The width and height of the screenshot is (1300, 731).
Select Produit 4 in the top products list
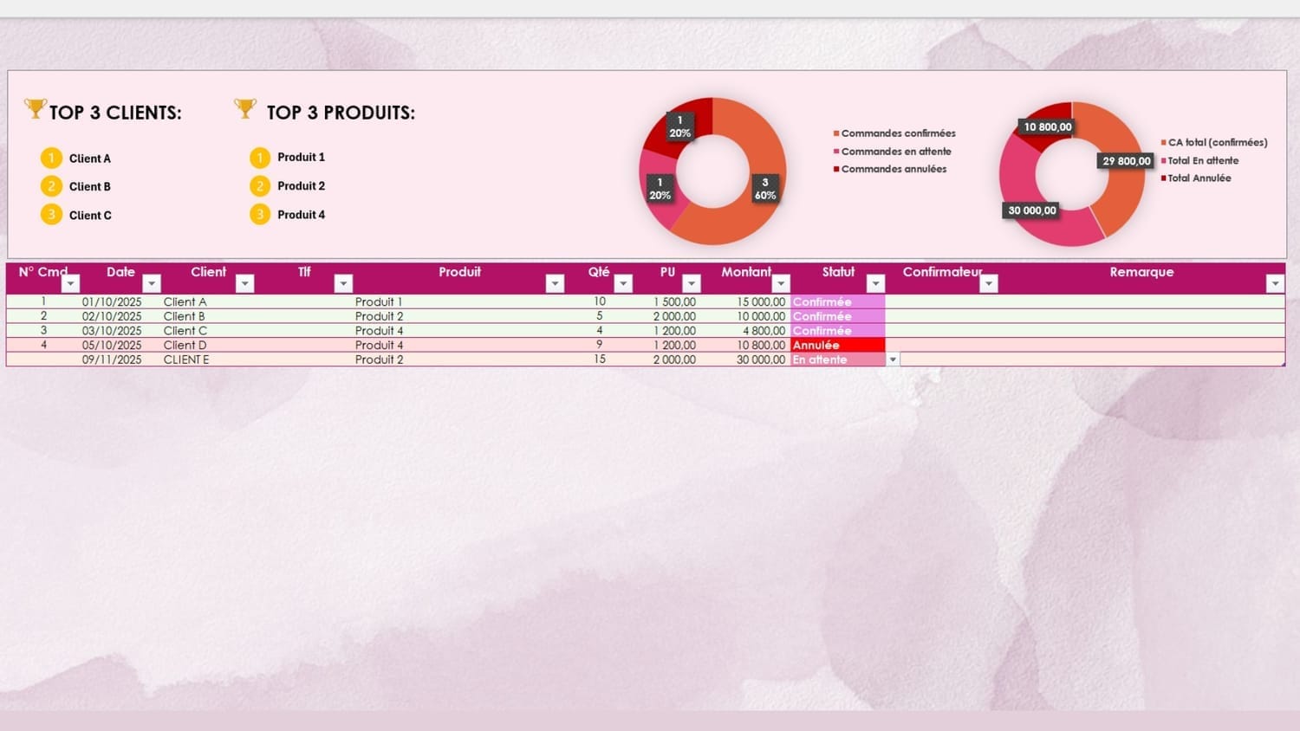click(301, 215)
